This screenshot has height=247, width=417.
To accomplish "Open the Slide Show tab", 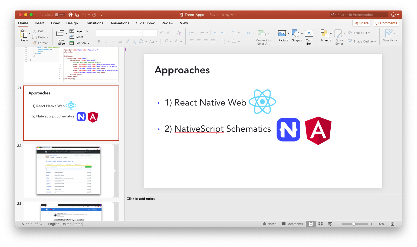I will (x=145, y=23).
